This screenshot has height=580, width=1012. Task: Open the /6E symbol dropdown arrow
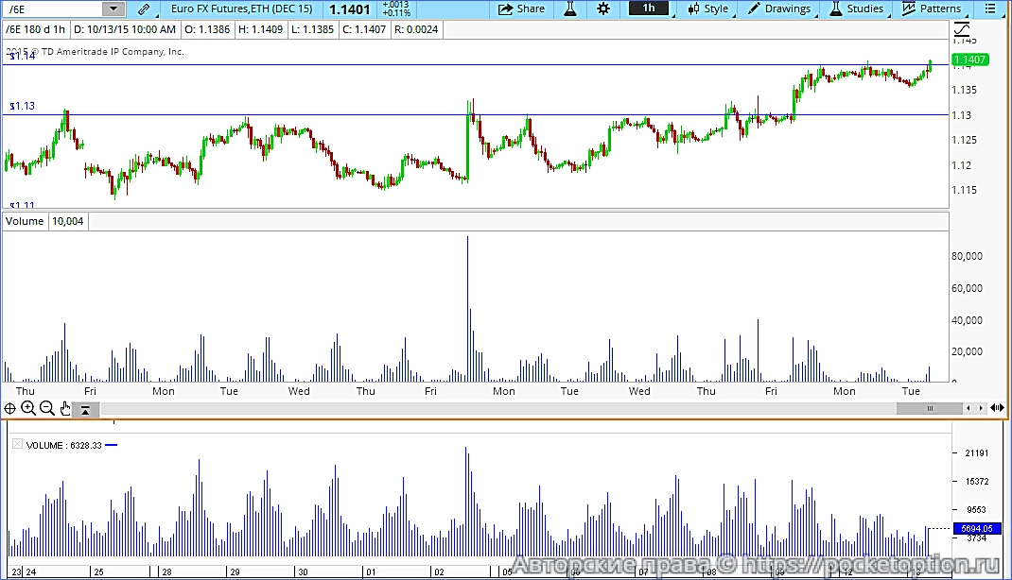[113, 9]
